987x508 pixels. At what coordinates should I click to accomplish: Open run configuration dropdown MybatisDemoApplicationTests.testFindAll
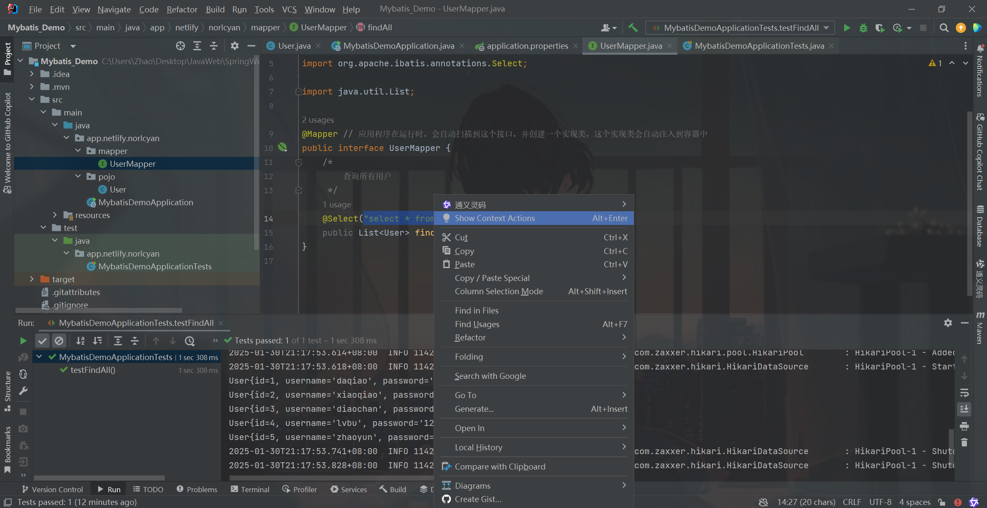[740, 28]
